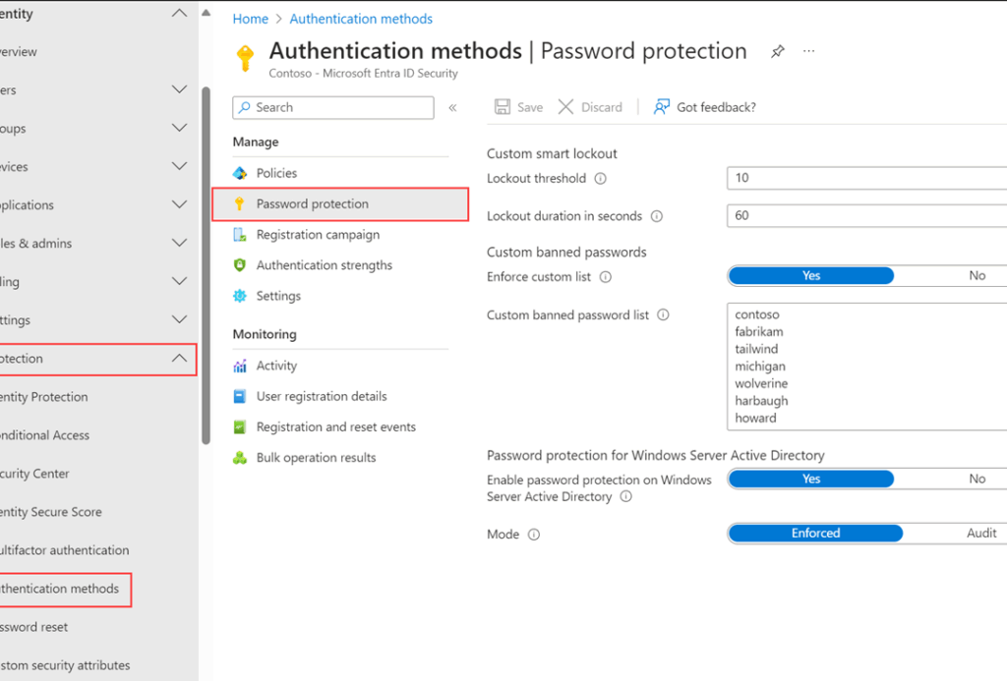Open Registration campaign menu item

click(x=317, y=235)
